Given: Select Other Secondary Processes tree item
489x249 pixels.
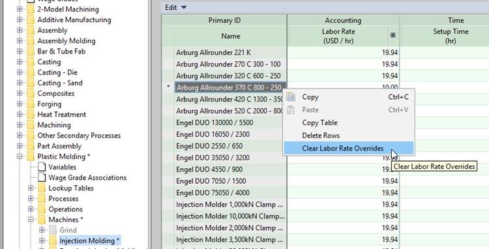Looking at the screenshot, I should pos(79,136).
